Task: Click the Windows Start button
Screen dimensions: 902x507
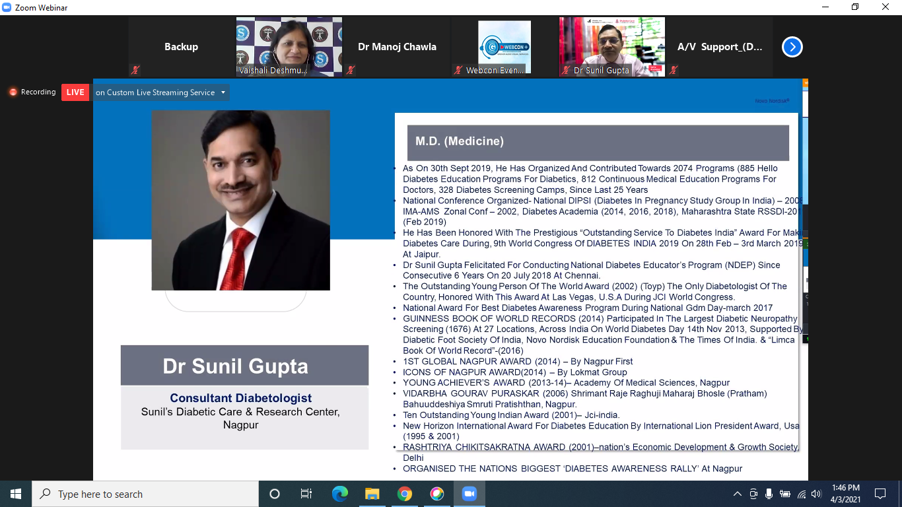Action: point(15,494)
